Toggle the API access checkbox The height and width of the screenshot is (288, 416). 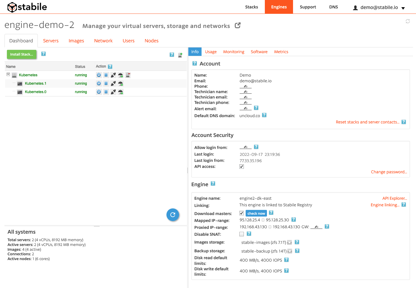[242, 167]
